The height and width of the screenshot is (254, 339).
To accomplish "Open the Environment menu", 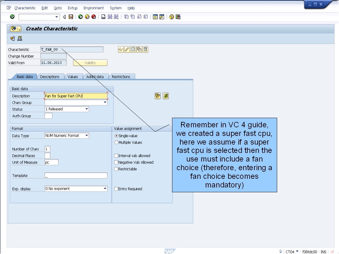I will coord(94,8).
